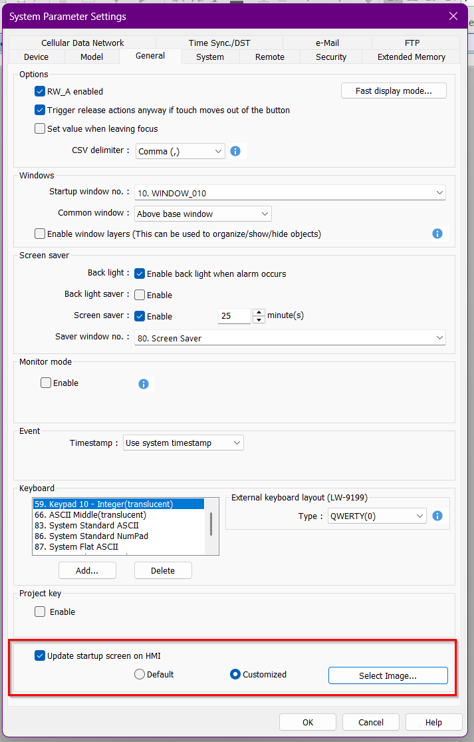This screenshot has width=474, height=742.
Task: Expand the Common window dropdown
Action: (x=203, y=214)
